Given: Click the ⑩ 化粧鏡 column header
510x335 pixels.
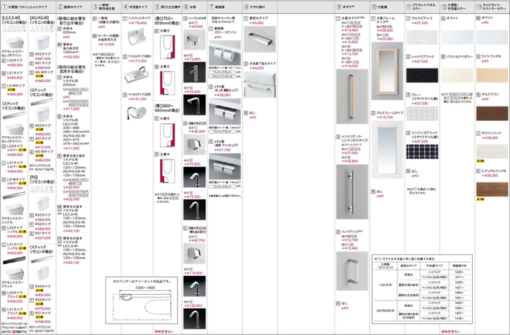Looking at the screenshot, I should (379, 7).
